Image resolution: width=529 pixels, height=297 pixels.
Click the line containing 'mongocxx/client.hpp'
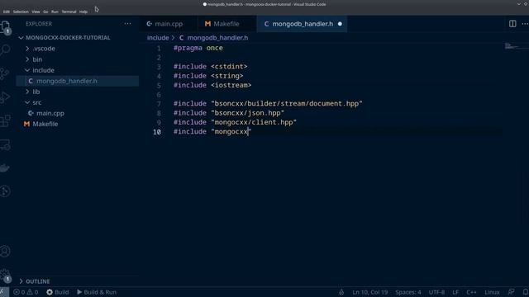point(235,122)
